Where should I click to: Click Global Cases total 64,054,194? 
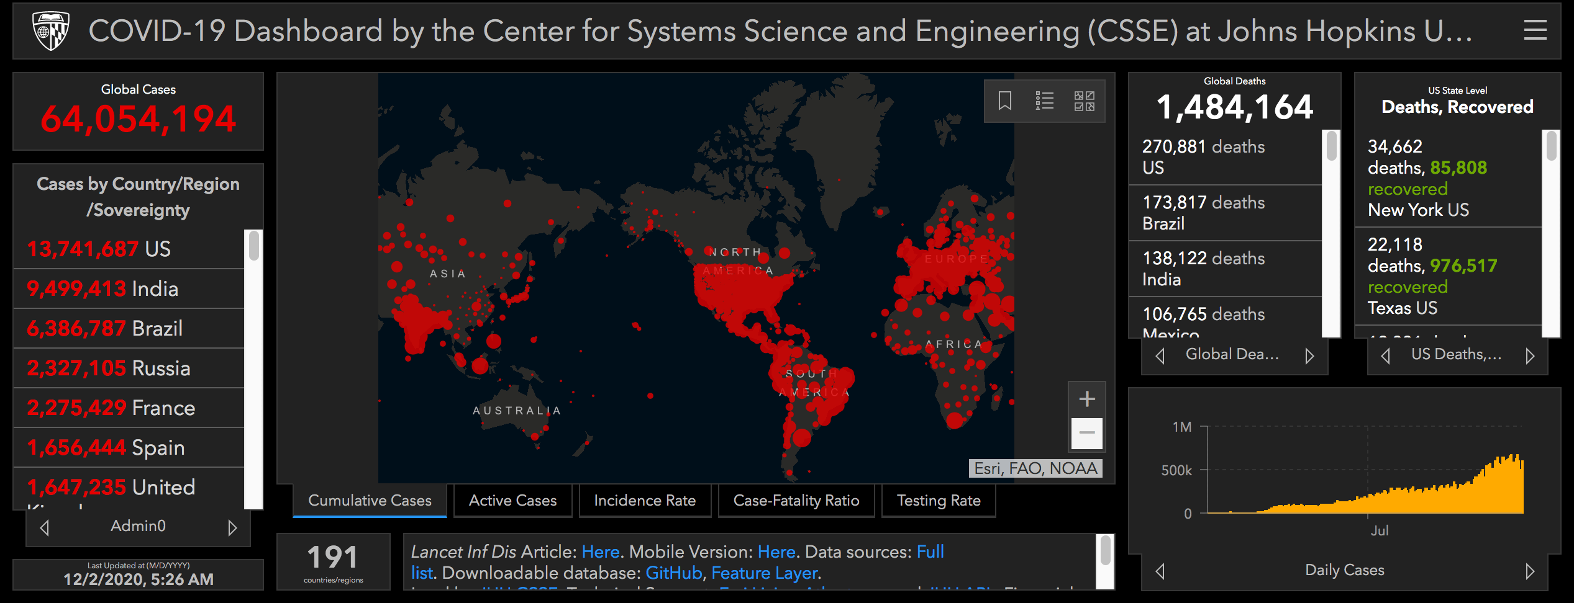[138, 118]
